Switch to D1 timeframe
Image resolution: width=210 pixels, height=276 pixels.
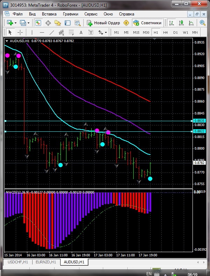175,33
